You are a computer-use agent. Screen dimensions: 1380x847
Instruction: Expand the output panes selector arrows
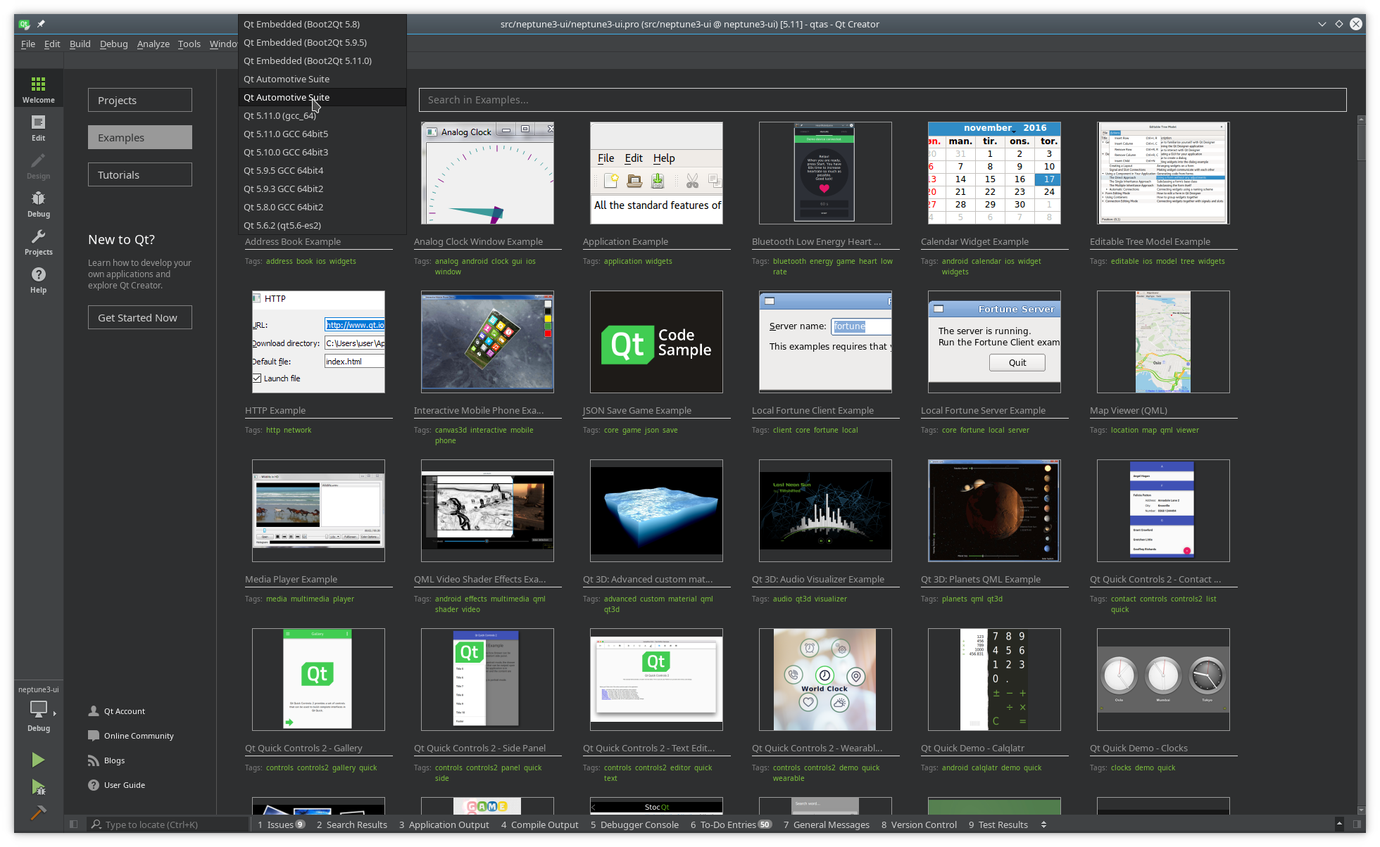(1043, 824)
